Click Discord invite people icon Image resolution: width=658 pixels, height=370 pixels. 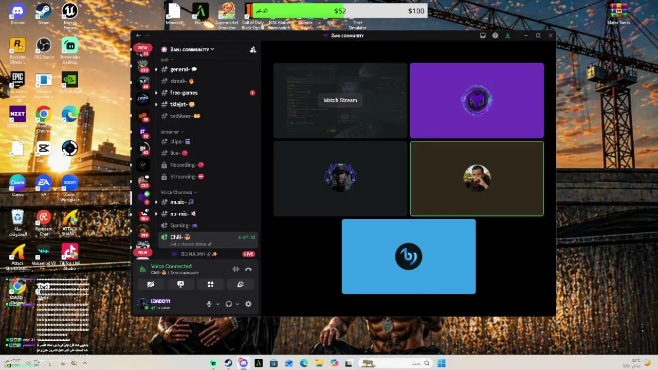coord(253,49)
